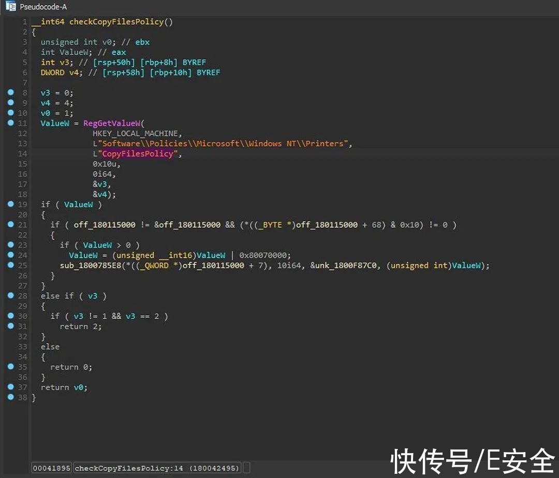Click line number 1 in gutter

click(x=25, y=22)
